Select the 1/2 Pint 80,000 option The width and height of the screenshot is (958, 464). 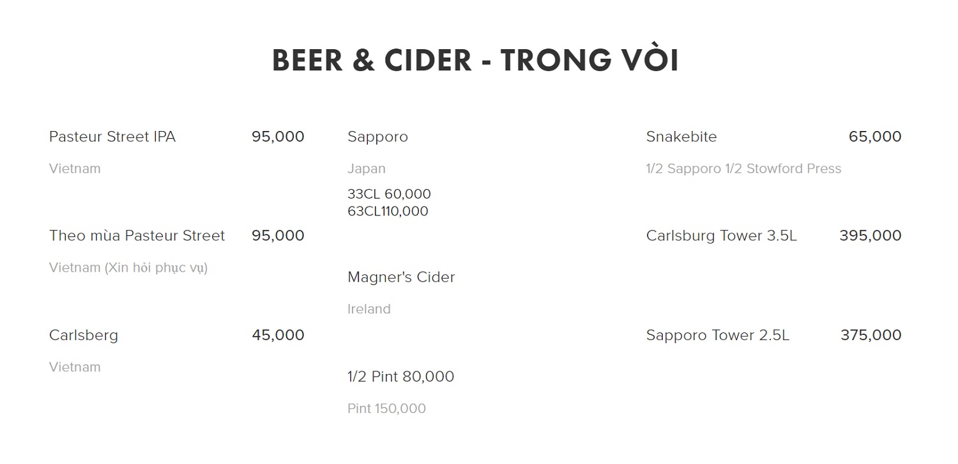pos(400,376)
